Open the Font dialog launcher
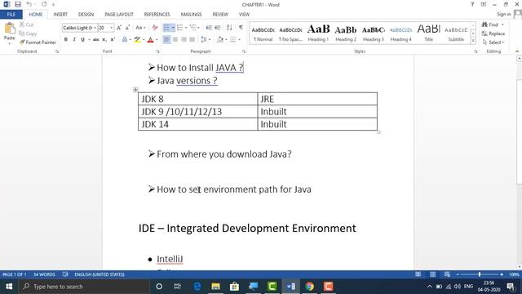This screenshot has height=294, width=522. pyautogui.click(x=157, y=51)
